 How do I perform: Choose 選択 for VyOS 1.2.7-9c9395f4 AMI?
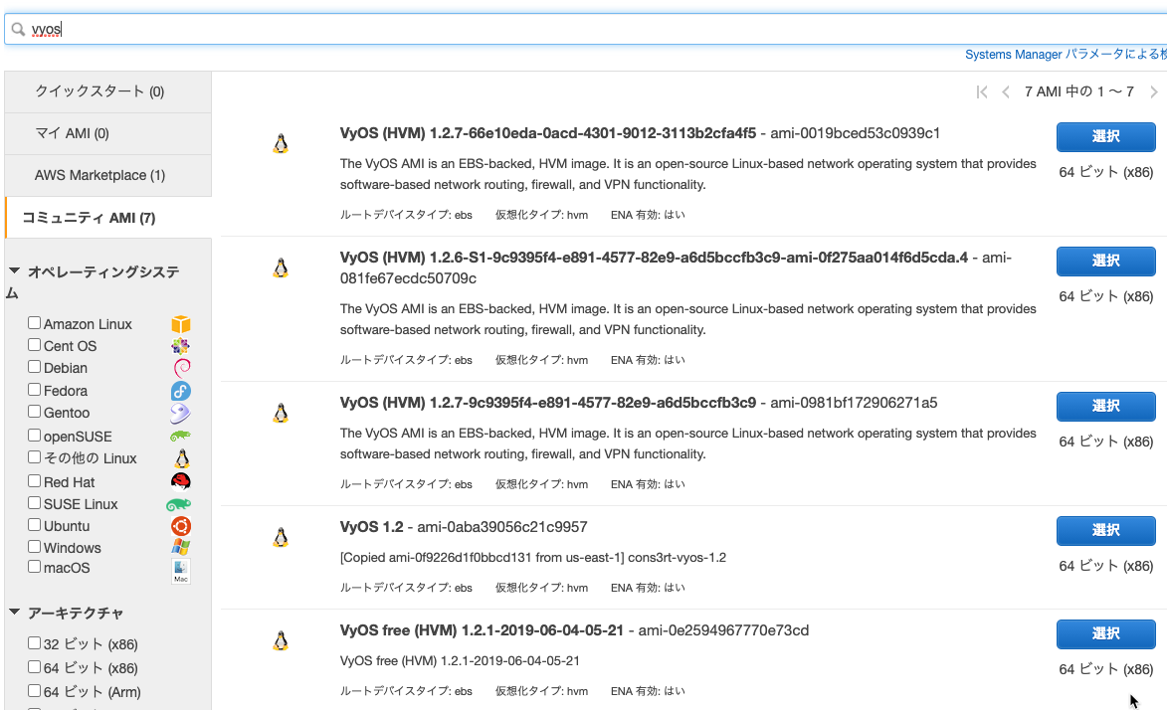coord(1106,407)
